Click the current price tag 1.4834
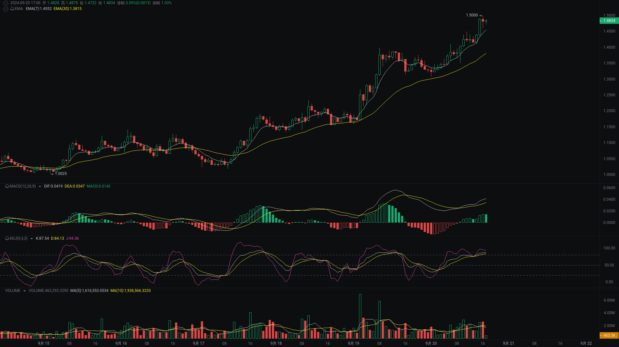 pos(609,21)
